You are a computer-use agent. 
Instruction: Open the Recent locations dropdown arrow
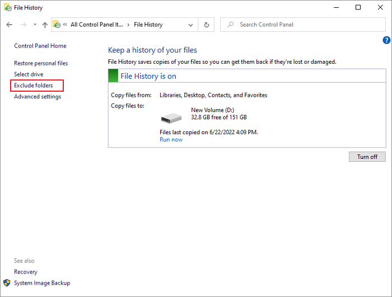(x=35, y=25)
